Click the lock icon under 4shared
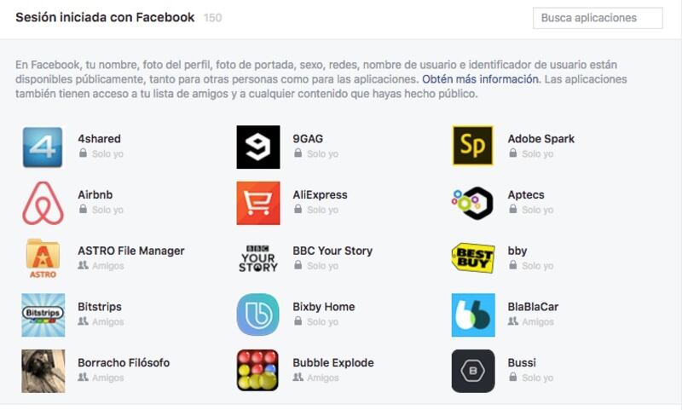Image resolution: width=682 pixels, height=410 pixels. tap(83, 153)
